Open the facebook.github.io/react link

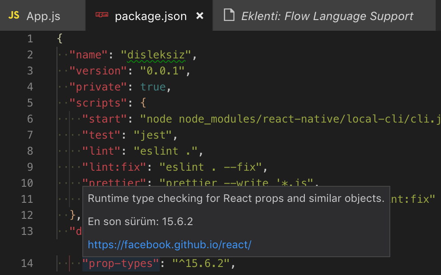coord(170,245)
